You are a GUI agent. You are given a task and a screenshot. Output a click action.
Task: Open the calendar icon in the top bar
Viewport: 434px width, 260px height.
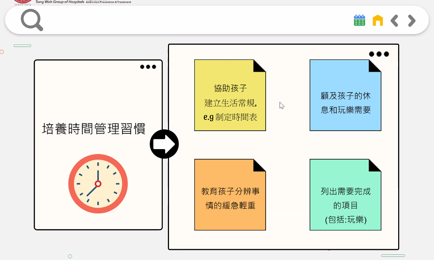359,21
